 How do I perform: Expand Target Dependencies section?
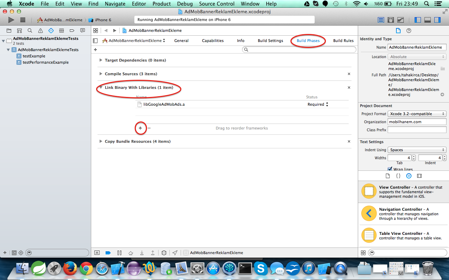[101, 60]
